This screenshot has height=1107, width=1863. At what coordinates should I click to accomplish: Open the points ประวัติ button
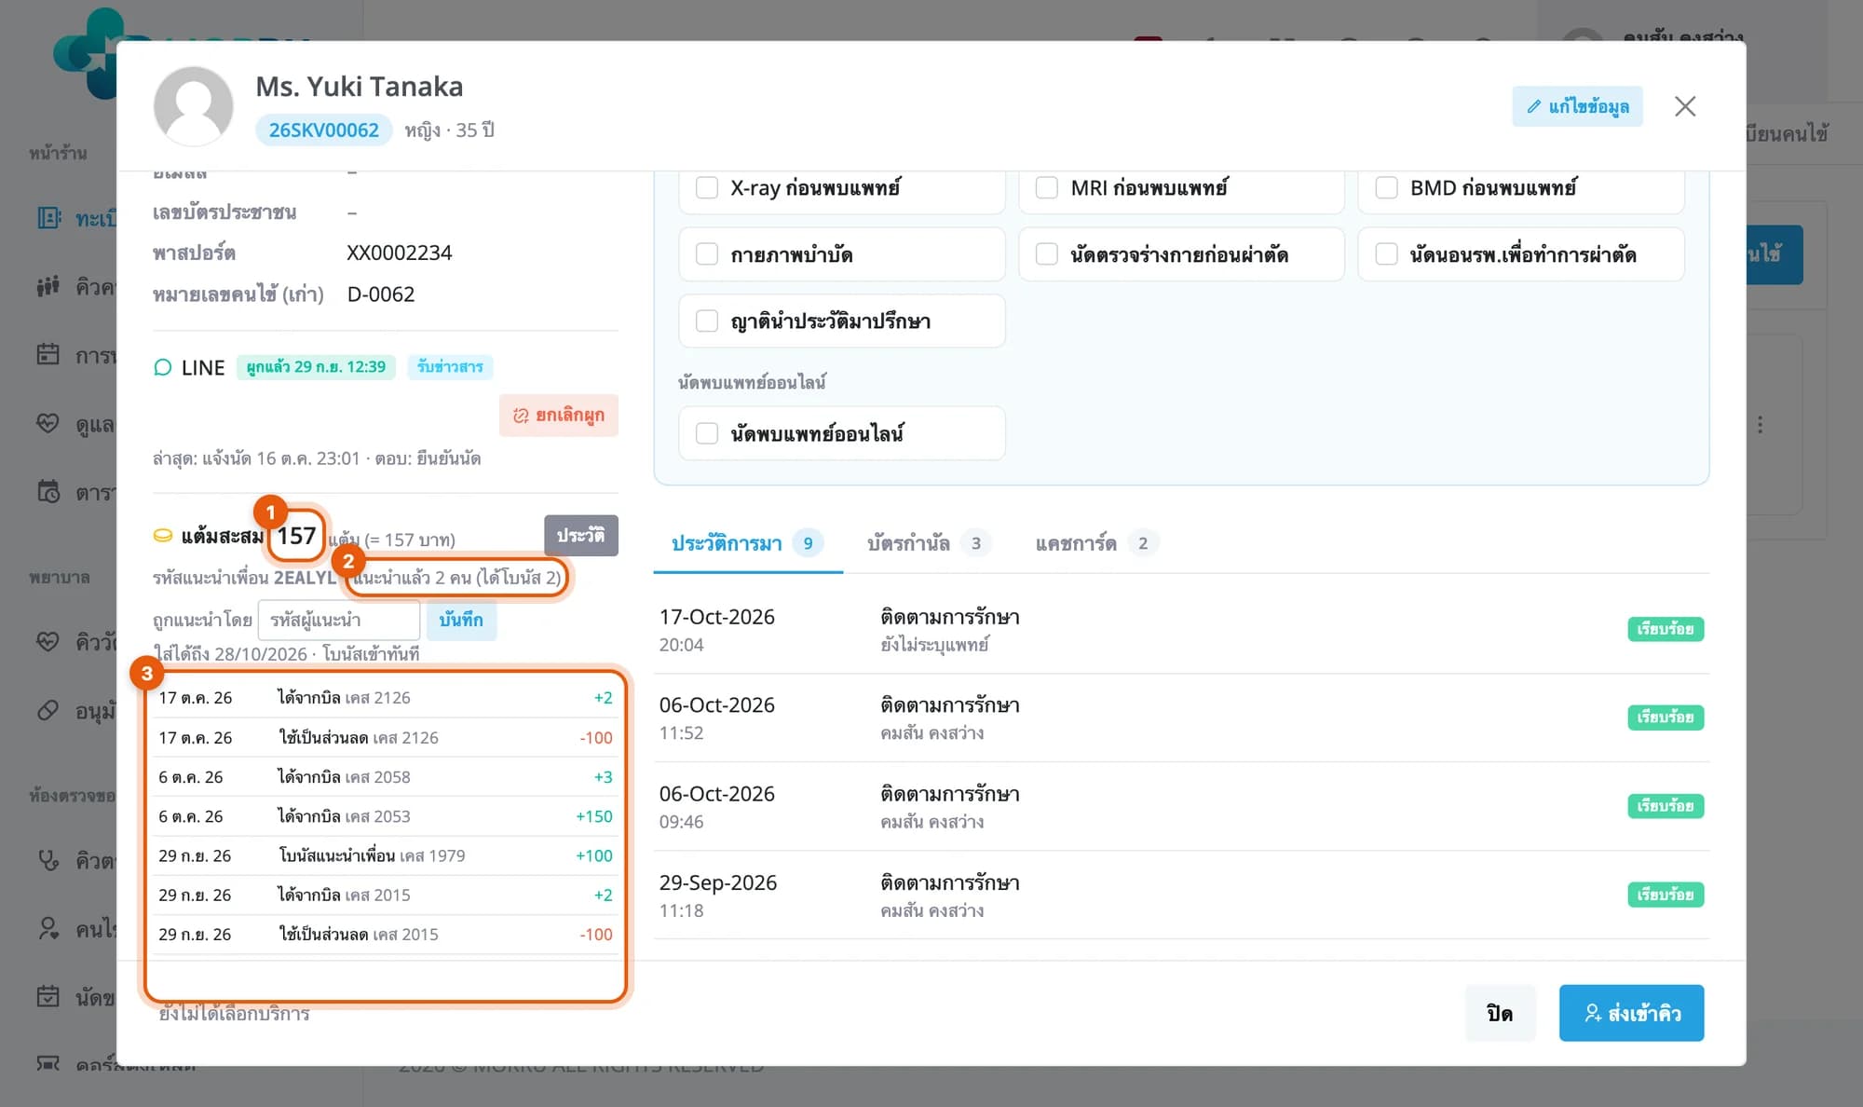pos(581,536)
